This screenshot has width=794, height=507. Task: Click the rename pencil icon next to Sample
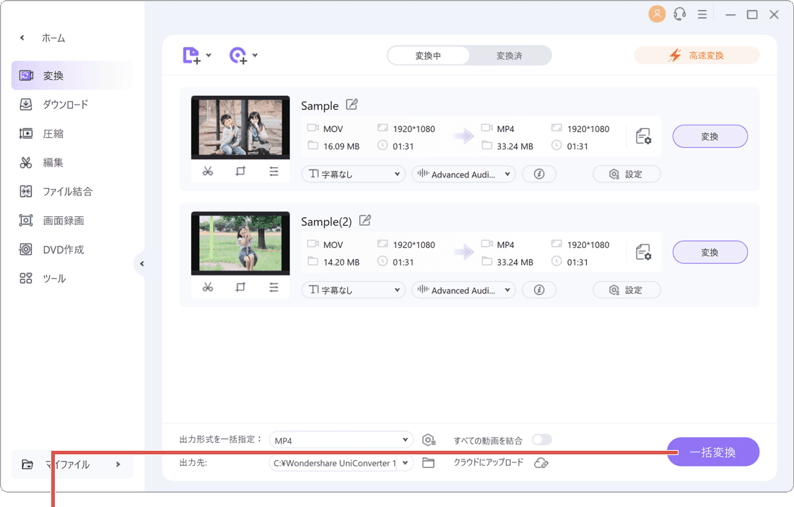point(352,105)
